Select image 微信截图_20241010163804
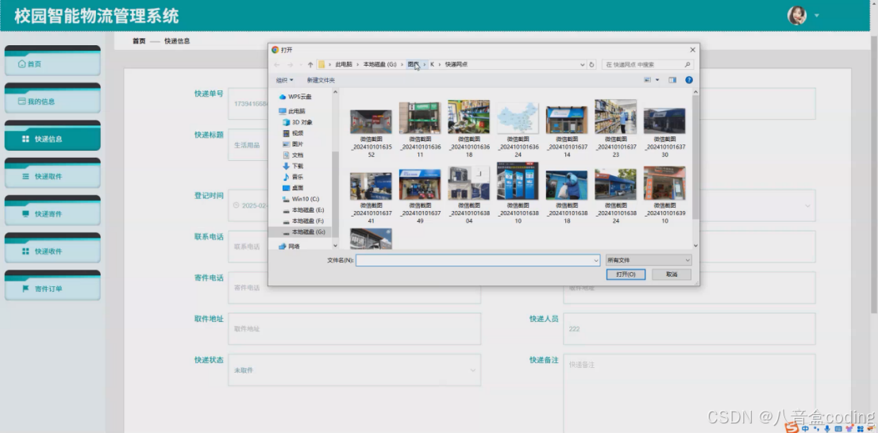Viewport: 878px width, 433px height. [x=468, y=195]
